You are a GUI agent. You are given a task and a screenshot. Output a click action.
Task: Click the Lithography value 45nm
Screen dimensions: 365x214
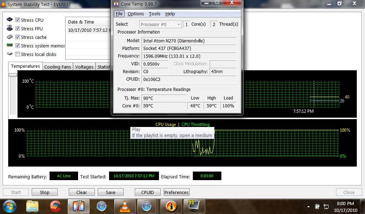click(x=223, y=71)
